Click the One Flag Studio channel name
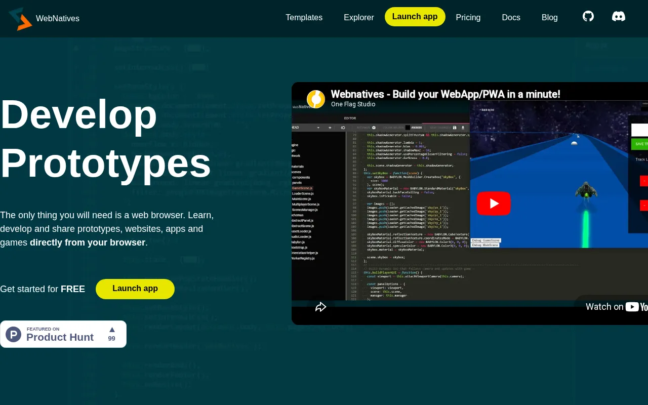 [x=353, y=104]
